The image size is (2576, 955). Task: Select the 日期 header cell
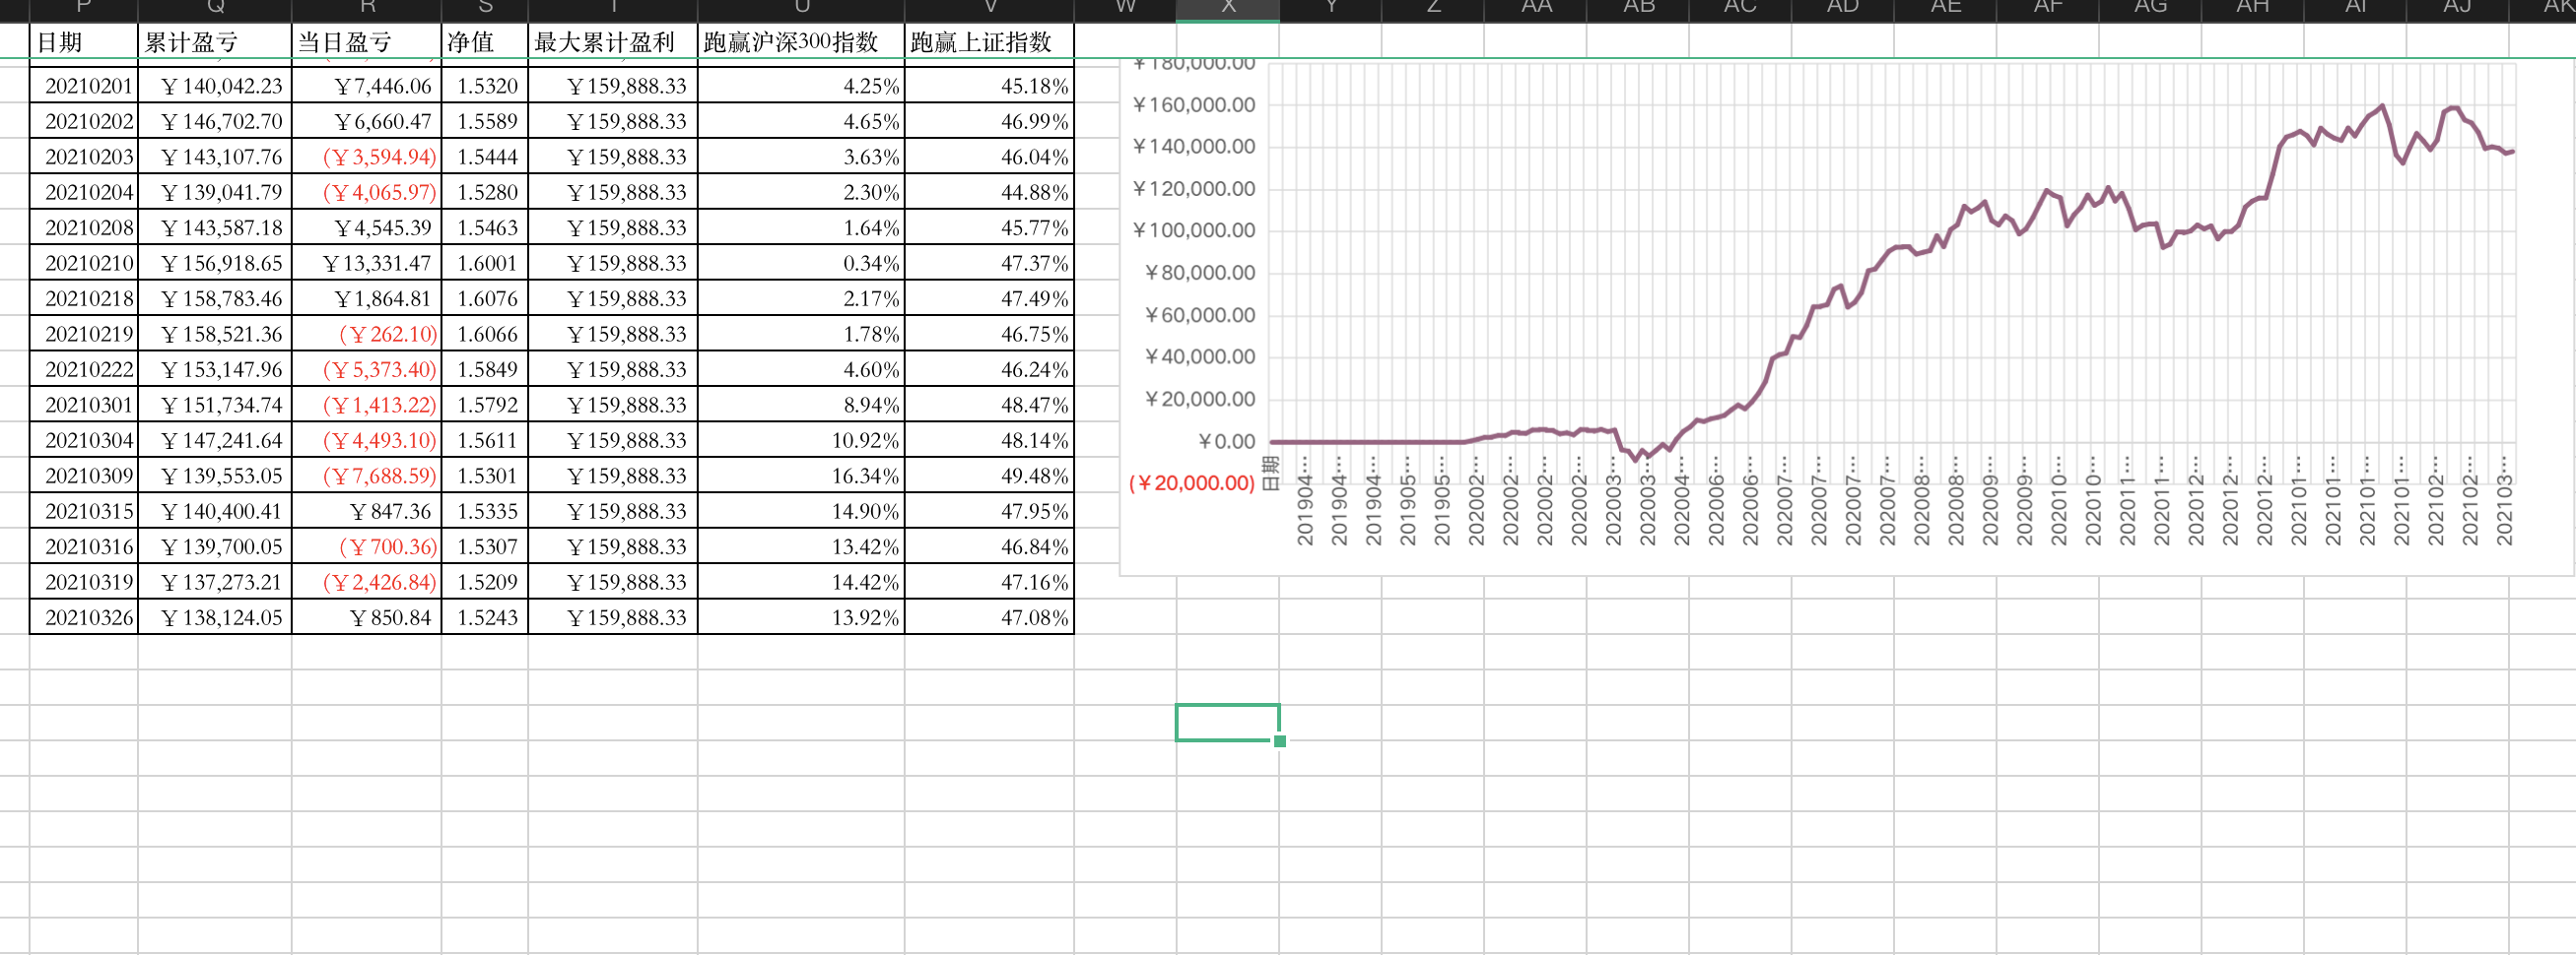[84, 42]
